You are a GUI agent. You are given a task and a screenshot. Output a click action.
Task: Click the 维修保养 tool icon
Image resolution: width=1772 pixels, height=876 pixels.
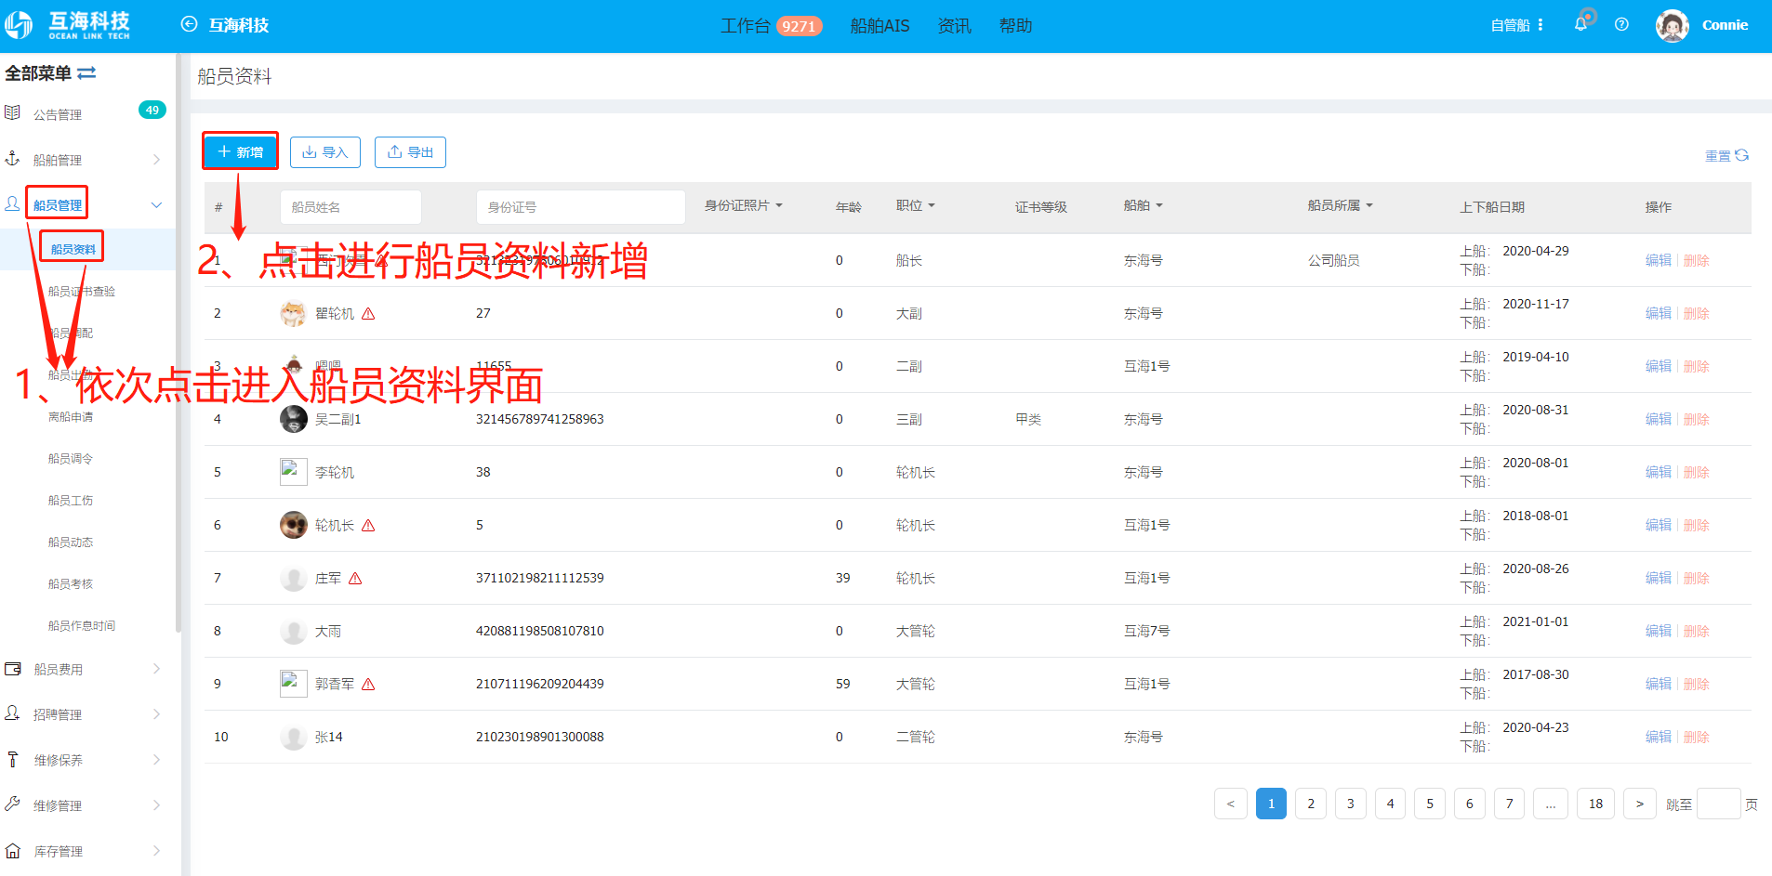pyautogui.click(x=12, y=759)
